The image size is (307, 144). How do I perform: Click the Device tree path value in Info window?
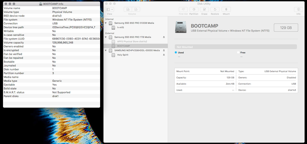[74, 27]
